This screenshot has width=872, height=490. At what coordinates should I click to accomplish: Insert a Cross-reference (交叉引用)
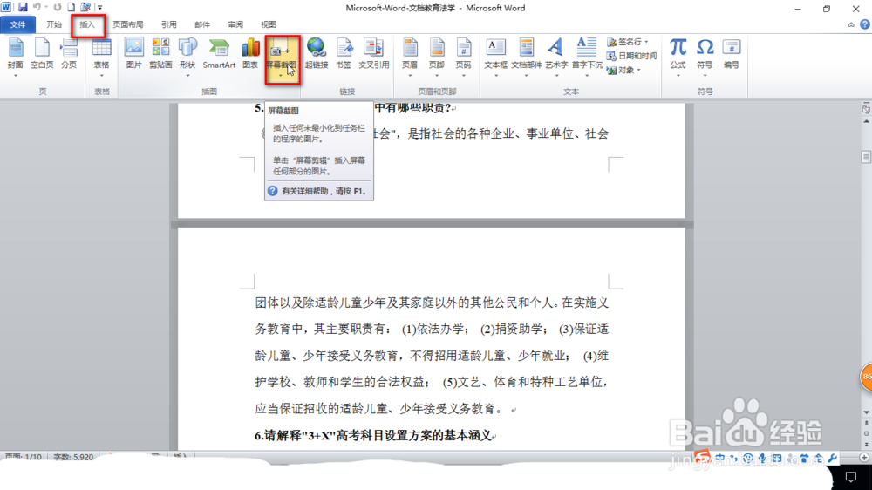374,55
